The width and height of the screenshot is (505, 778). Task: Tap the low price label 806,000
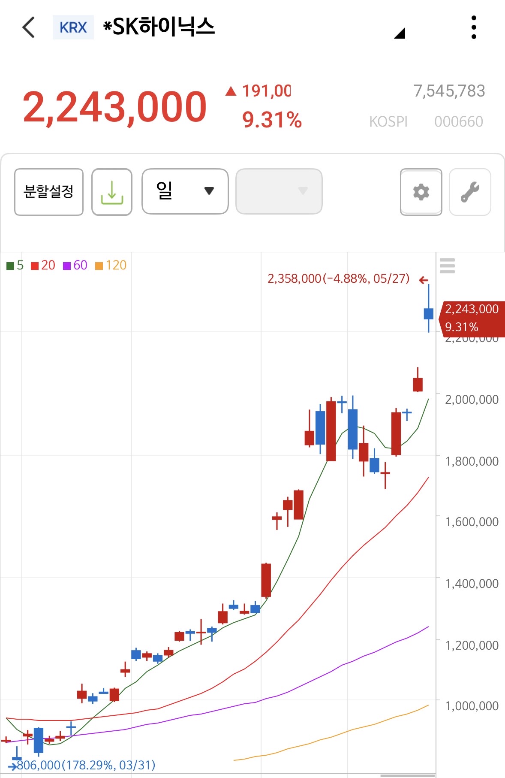[86, 765]
